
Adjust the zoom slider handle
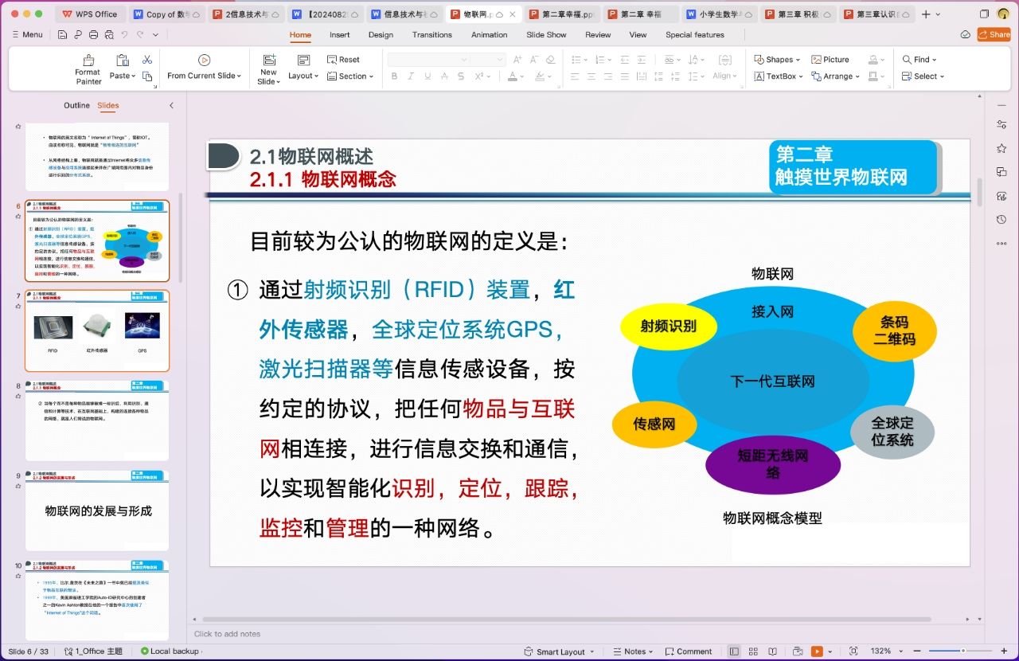pyautogui.click(x=962, y=651)
